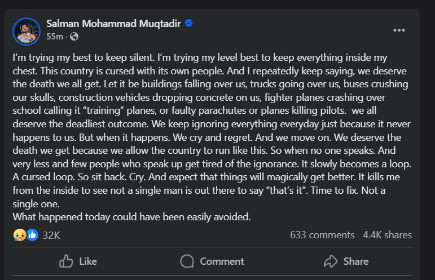
Task: Open the "633 comments" link
Action: pos(322,235)
